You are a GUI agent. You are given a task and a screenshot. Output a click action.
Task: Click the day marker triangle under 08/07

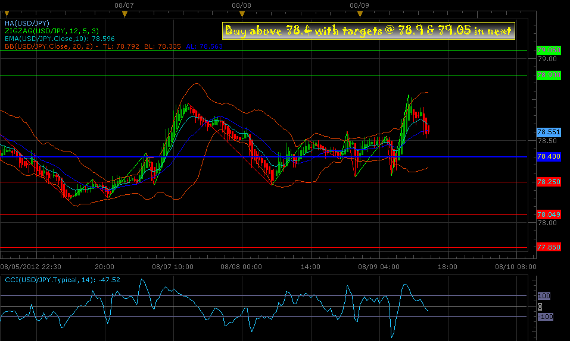124,14
